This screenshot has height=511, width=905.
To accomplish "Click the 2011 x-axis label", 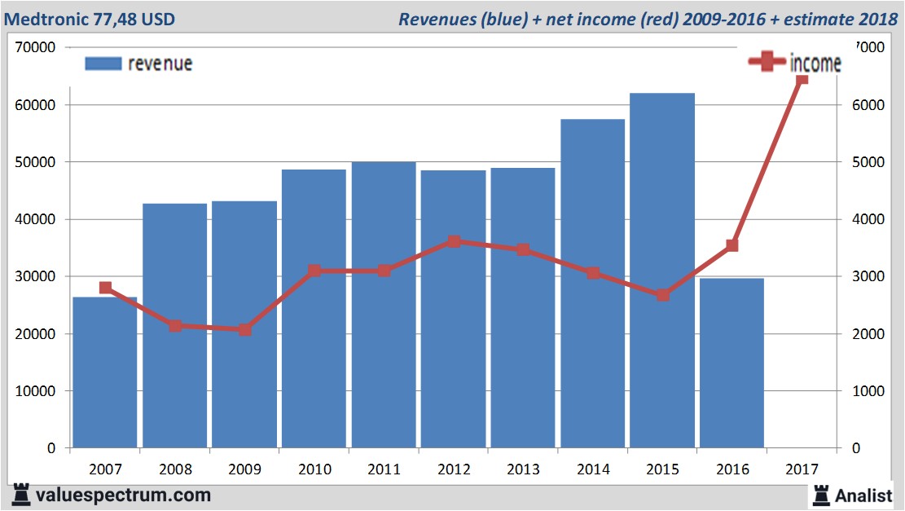I will 384,469.
